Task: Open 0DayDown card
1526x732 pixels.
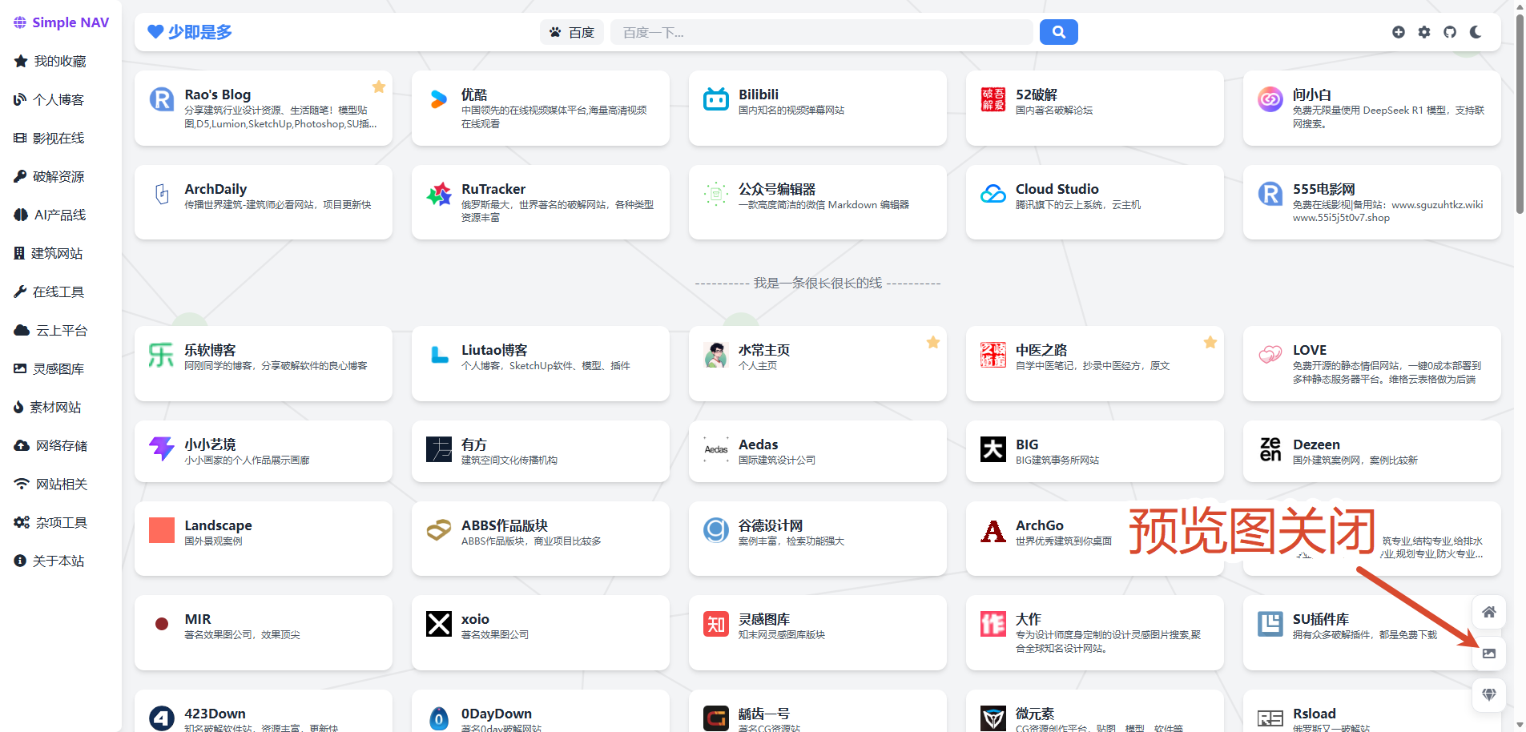Action: click(541, 711)
